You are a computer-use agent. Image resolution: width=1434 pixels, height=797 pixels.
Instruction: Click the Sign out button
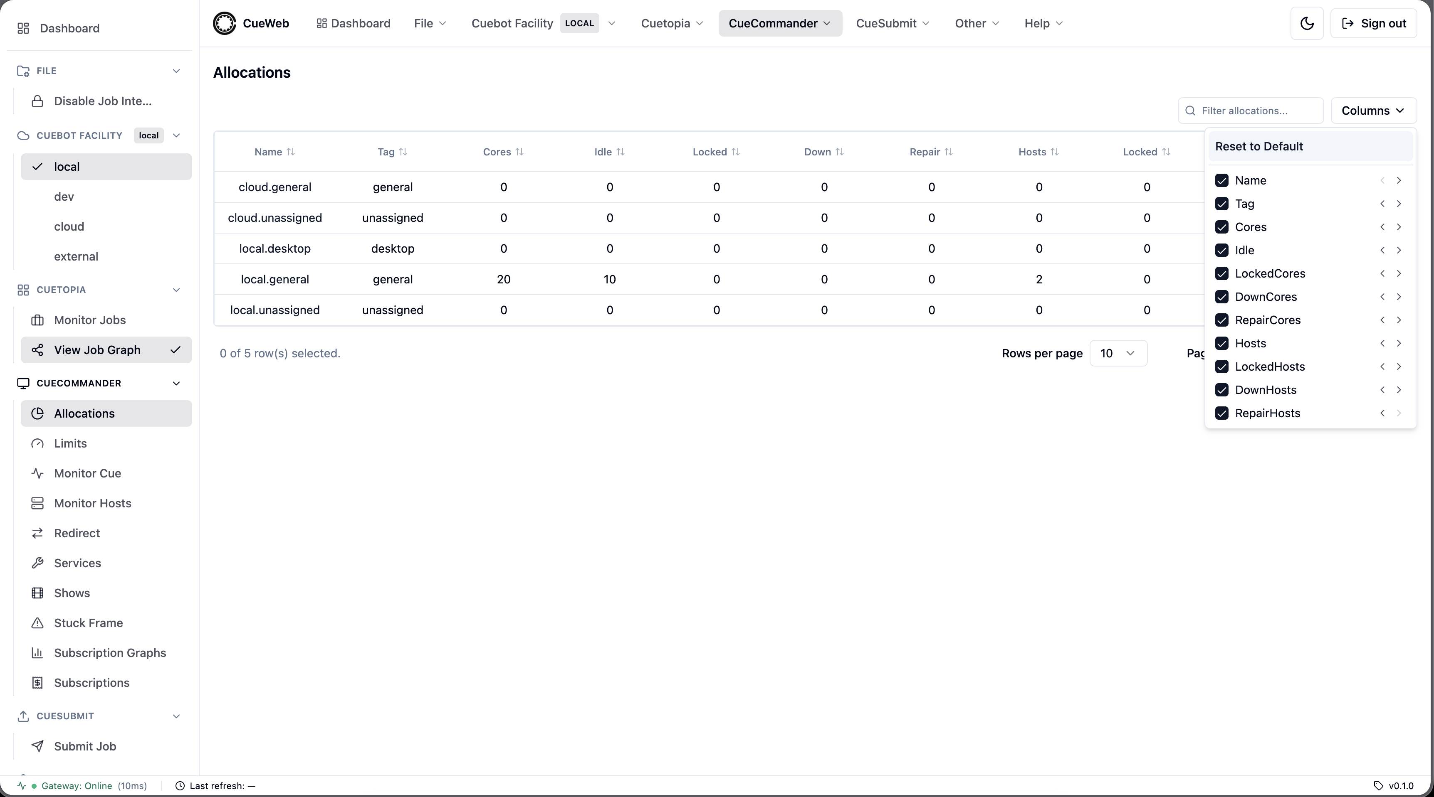pyautogui.click(x=1373, y=23)
